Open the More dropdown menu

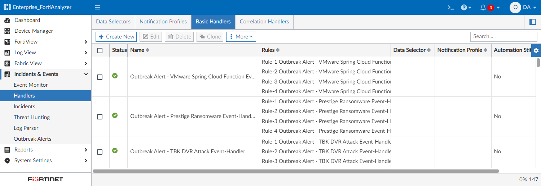(241, 37)
